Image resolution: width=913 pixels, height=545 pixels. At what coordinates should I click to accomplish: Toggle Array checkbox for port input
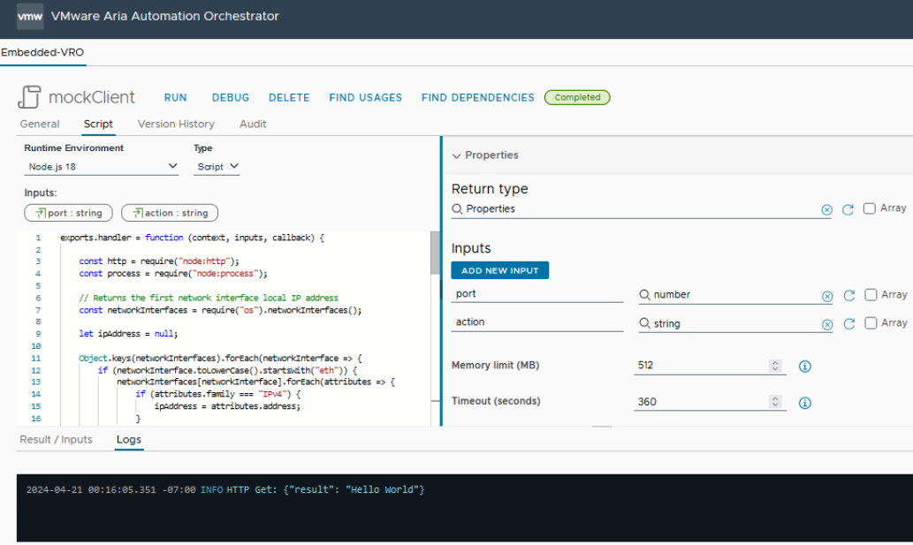871,295
